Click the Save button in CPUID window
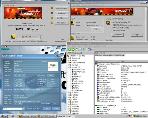The image size is (148, 118). 47,108
